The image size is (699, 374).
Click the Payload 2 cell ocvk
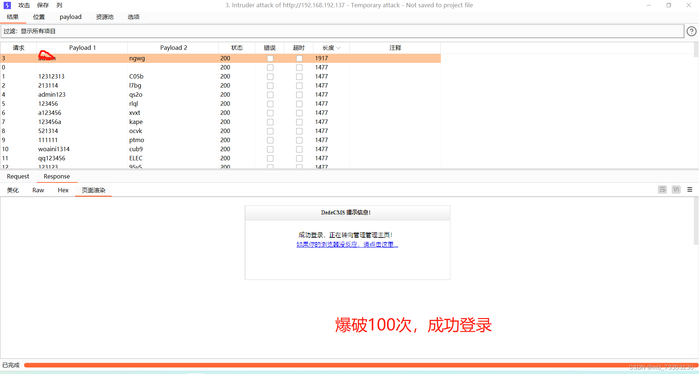(136, 131)
